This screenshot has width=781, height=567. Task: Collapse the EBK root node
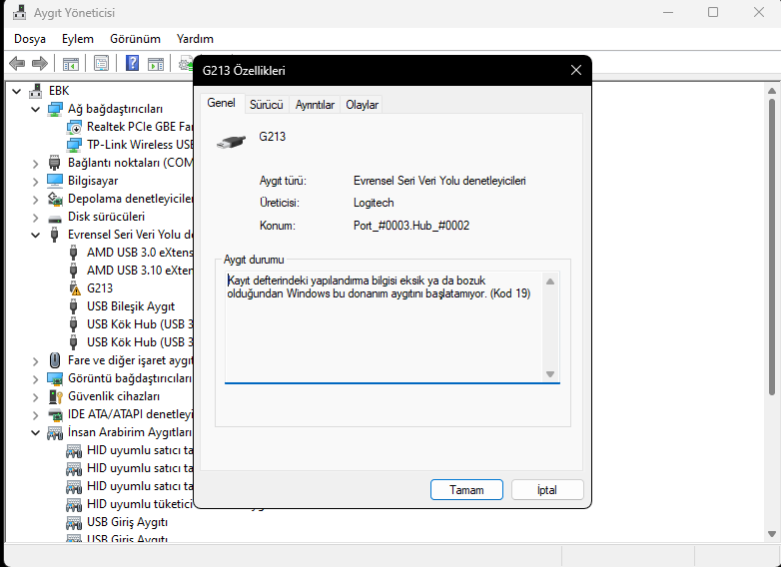coord(16,91)
